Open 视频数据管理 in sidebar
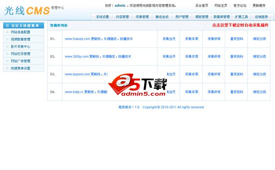Screen dimensions: 275x170 point(21,39)
